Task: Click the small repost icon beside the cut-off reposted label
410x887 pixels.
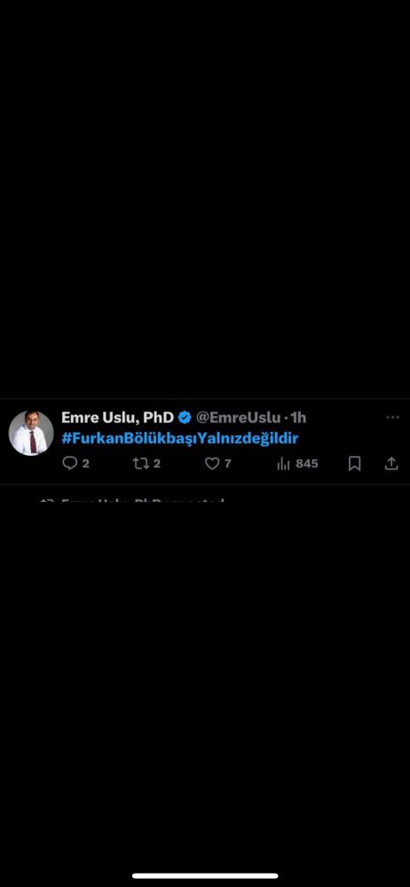Action: pos(47,500)
